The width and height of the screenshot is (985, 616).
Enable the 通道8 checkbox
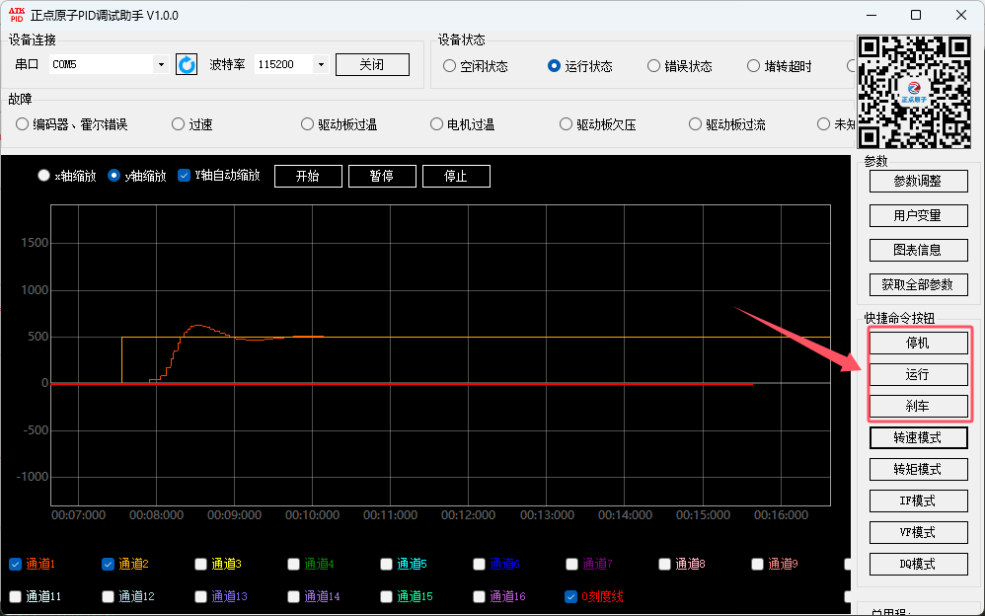(x=664, y=564)
